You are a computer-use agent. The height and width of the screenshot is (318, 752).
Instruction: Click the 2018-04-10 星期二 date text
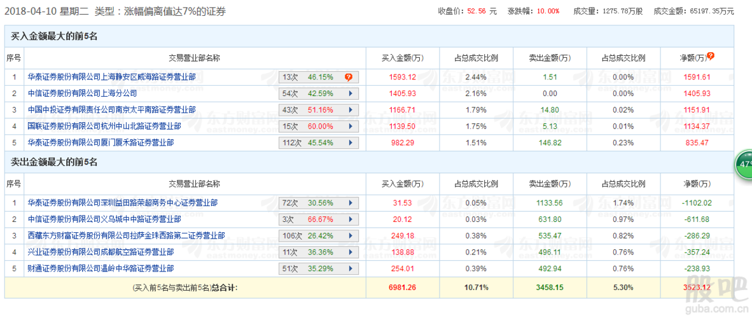click(47, 11)
